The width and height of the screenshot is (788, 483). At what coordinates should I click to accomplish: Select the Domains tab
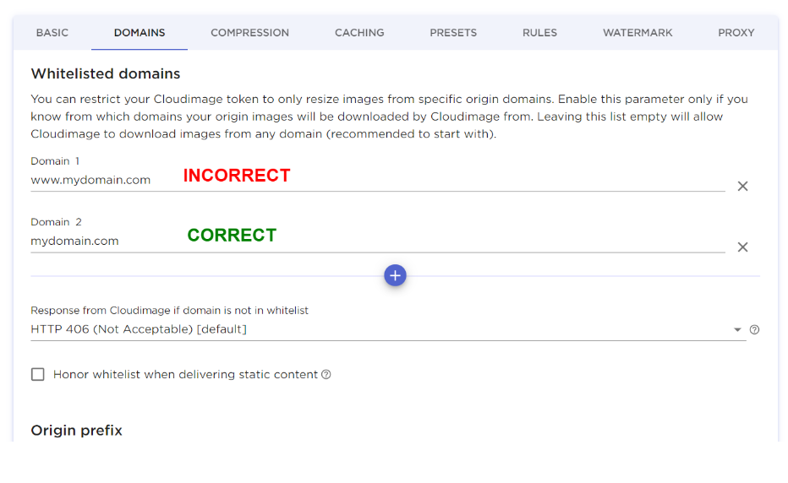[x=140, y=33]
